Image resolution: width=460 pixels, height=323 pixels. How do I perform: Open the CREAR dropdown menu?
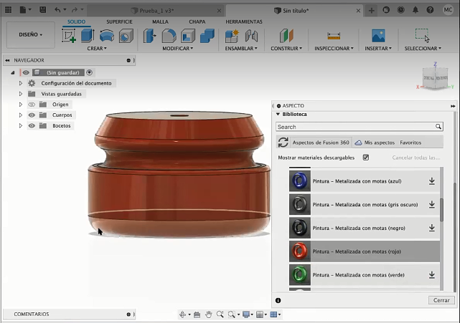click(97, 48)
